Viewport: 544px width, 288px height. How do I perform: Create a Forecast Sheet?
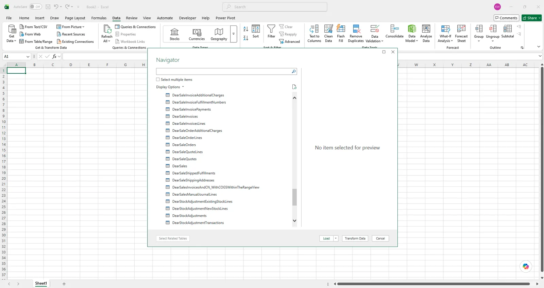pyautogui.click(x=461, y=34)
